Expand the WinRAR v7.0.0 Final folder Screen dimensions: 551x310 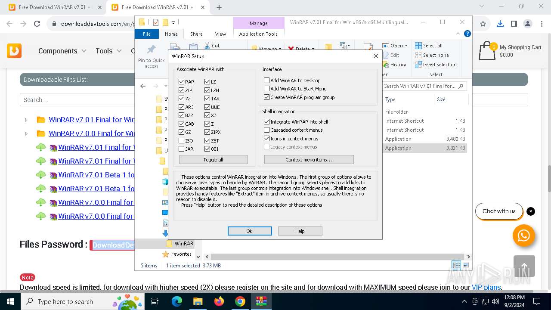26,134
